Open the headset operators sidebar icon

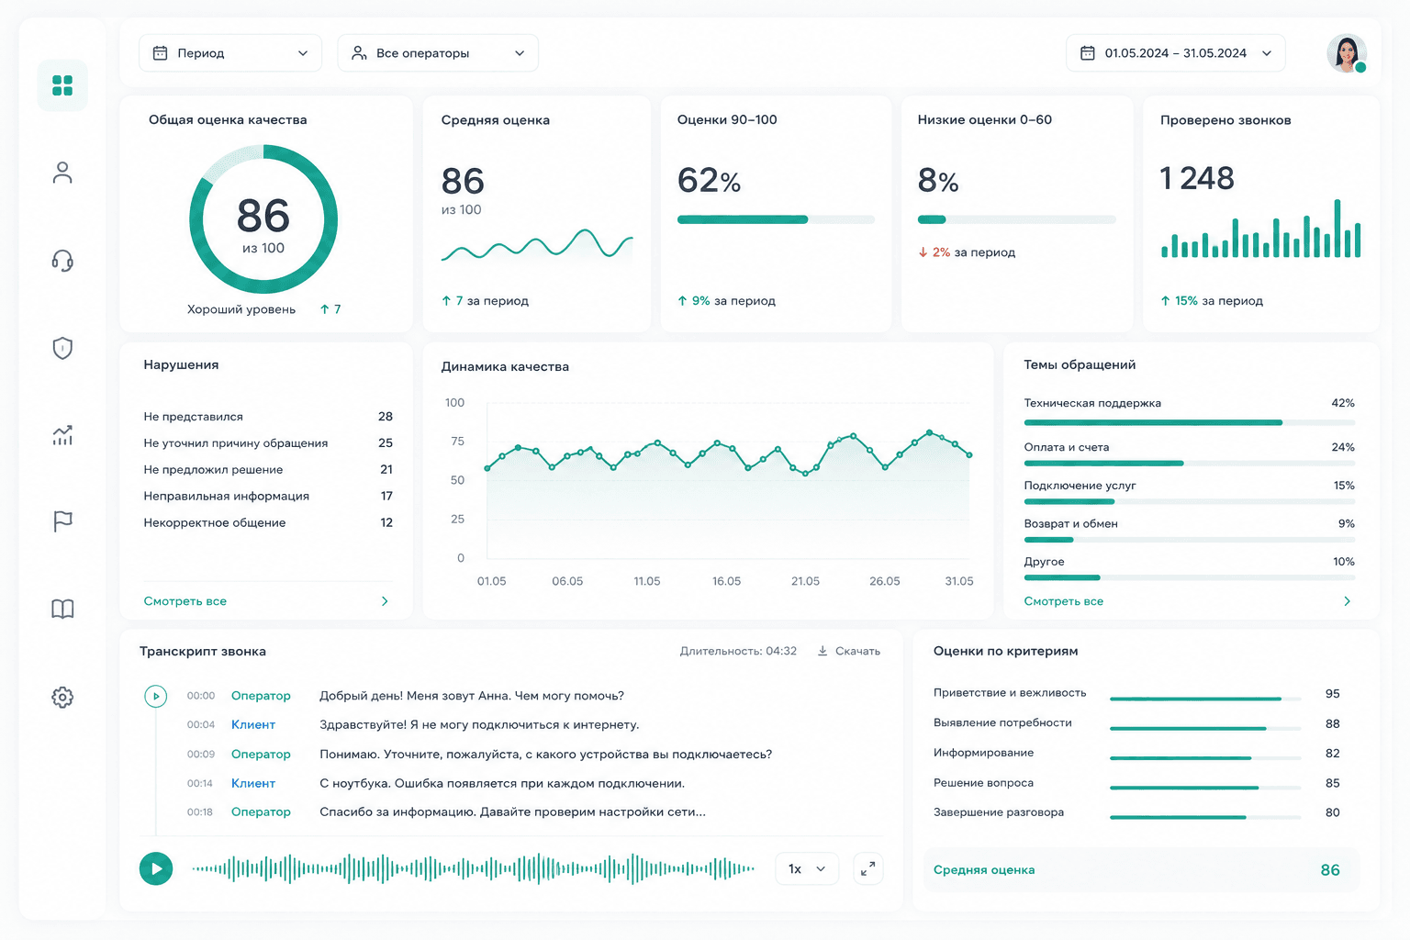pos(62,261)
